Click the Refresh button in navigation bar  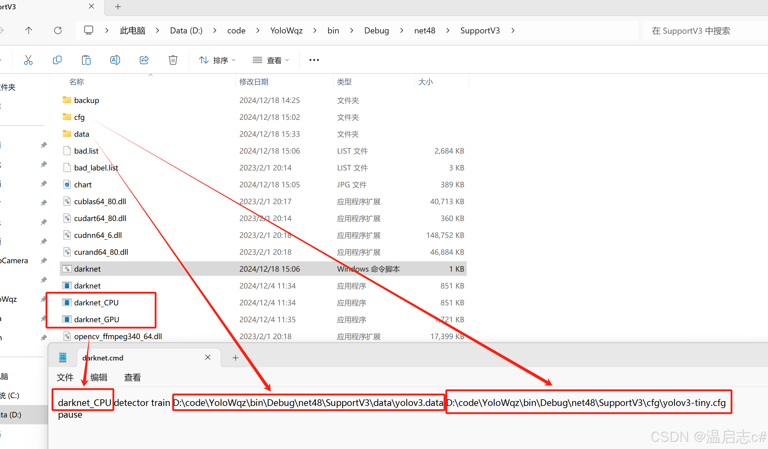(58, 30)
